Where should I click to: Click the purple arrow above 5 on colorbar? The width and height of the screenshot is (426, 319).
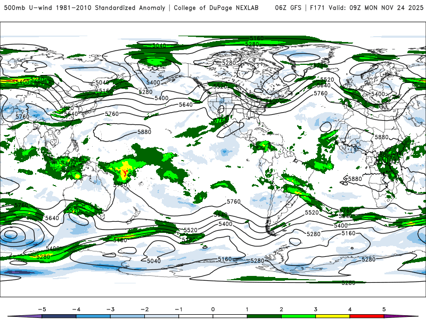click(401, 316)
